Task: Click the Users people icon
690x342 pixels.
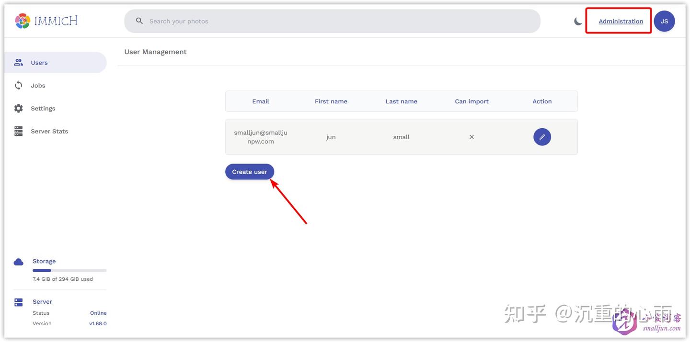Action: coord(19,63)
